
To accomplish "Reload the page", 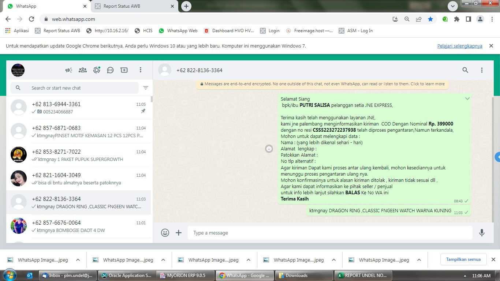I will coord(31,19).
